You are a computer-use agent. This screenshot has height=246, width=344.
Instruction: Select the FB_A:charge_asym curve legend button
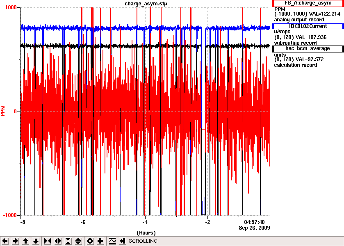pos(308,3)
